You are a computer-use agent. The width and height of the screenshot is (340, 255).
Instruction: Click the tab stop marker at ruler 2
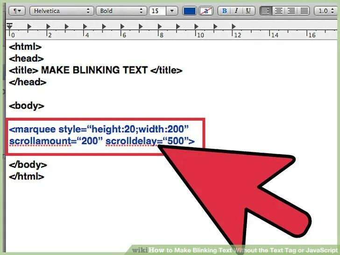[x=48, y=27]
